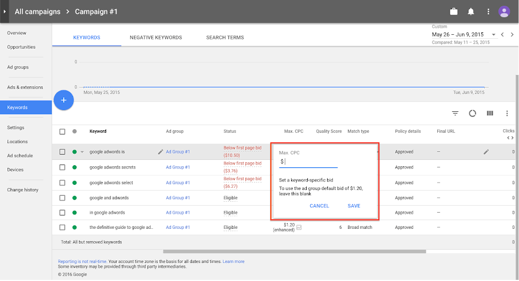Go to previous date range
This screenshot has width=519, height=281.
[502, 34]
